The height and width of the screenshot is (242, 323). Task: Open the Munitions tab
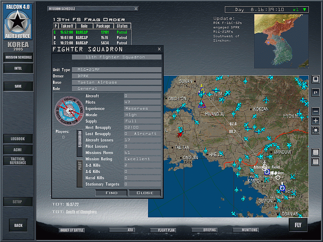click(x=245, y=230)
